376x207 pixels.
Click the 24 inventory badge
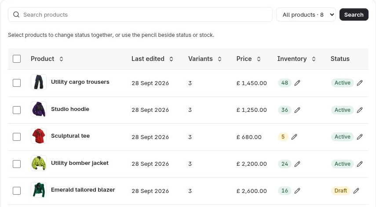pyautogui.click(x=285, y=164)
